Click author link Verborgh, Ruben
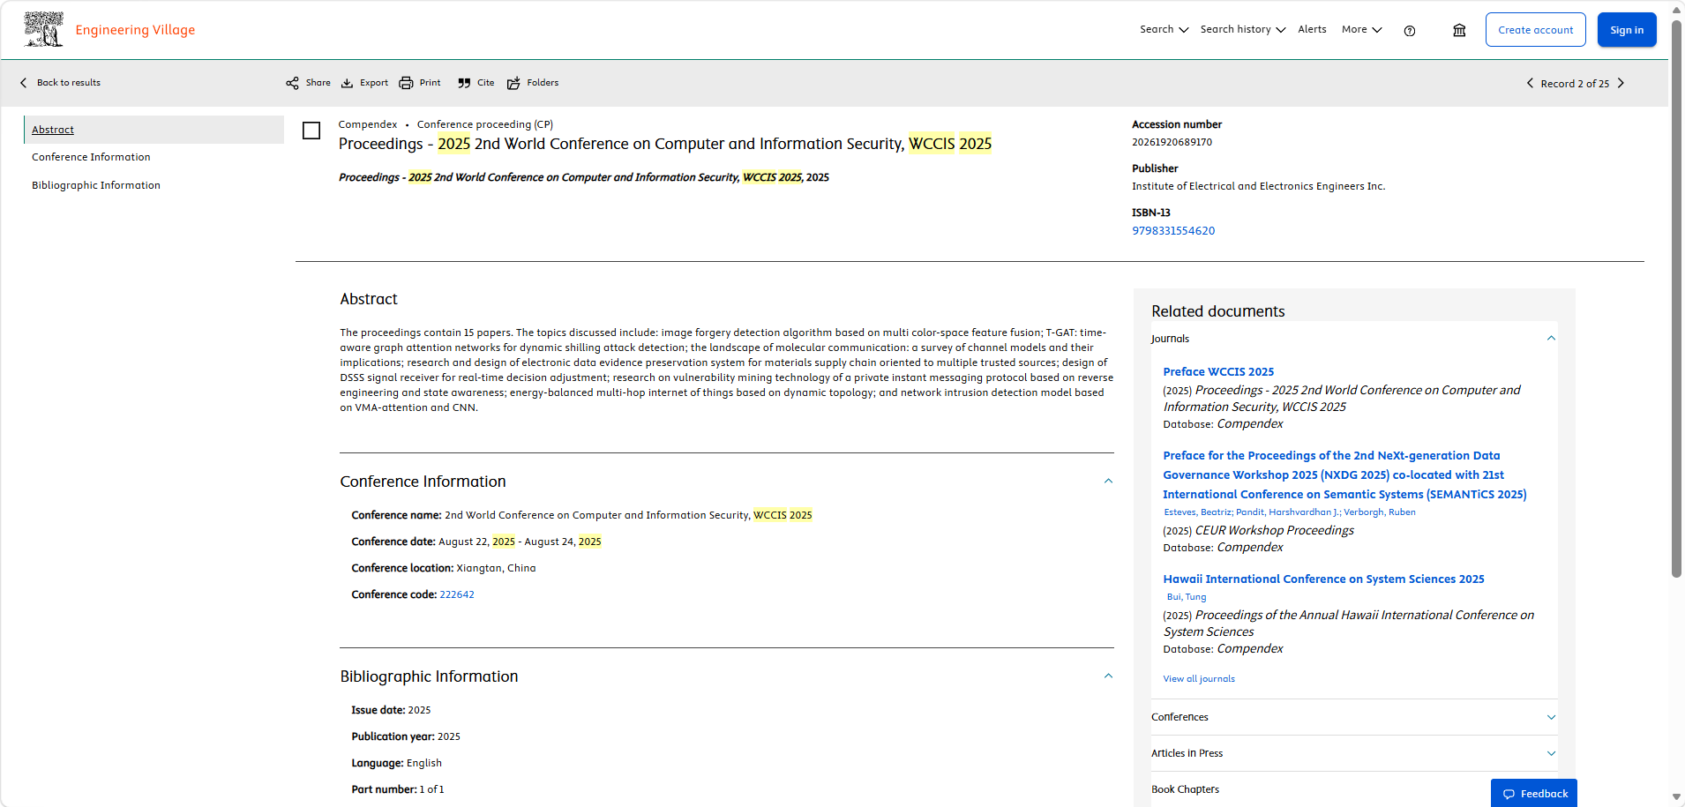The height and width of the screenshot is (807, 1685). tap(1380, 512)
